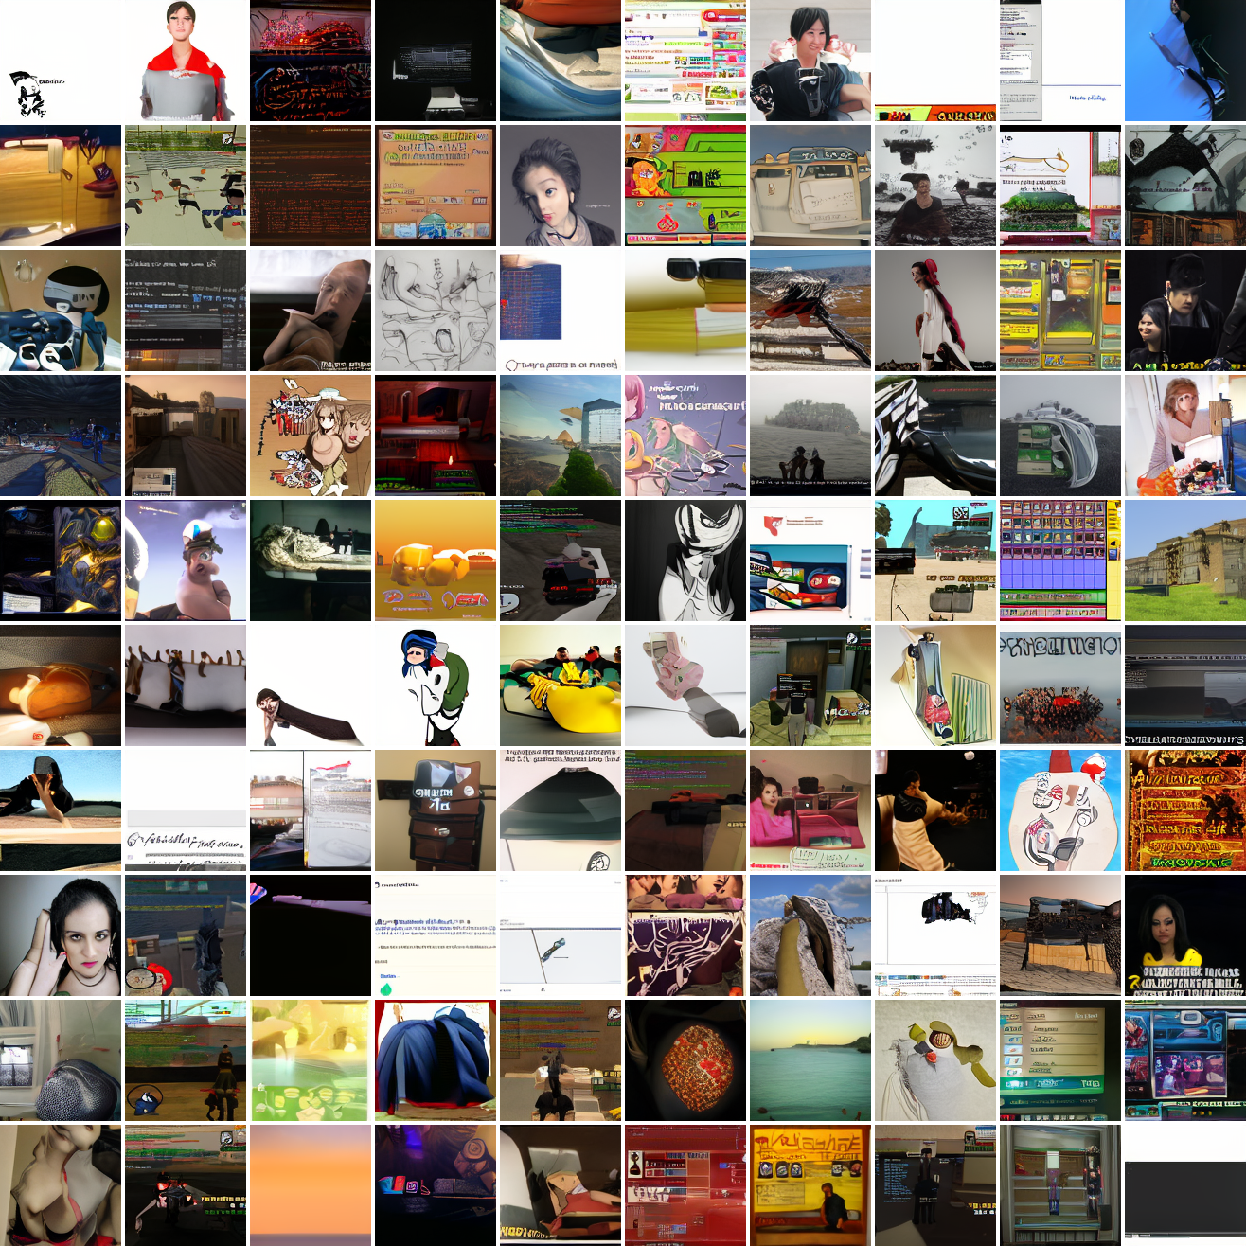Open the red neon roller coaster thumbnail
This screenshot has width=1246, height=1246.
coord(311,61)
